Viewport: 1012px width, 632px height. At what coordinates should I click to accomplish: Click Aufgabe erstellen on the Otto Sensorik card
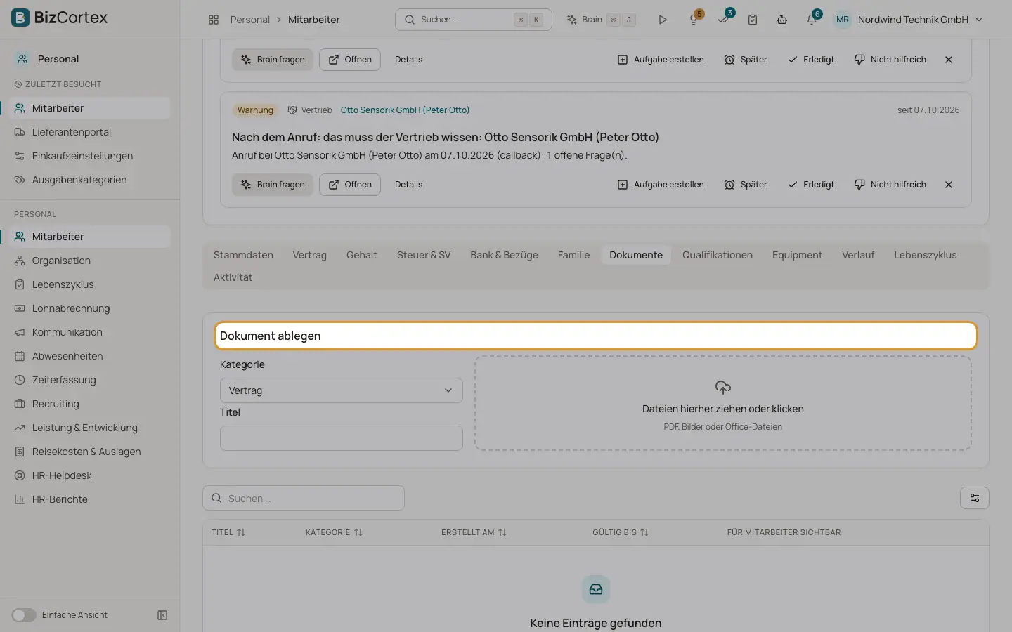(661, 185)
